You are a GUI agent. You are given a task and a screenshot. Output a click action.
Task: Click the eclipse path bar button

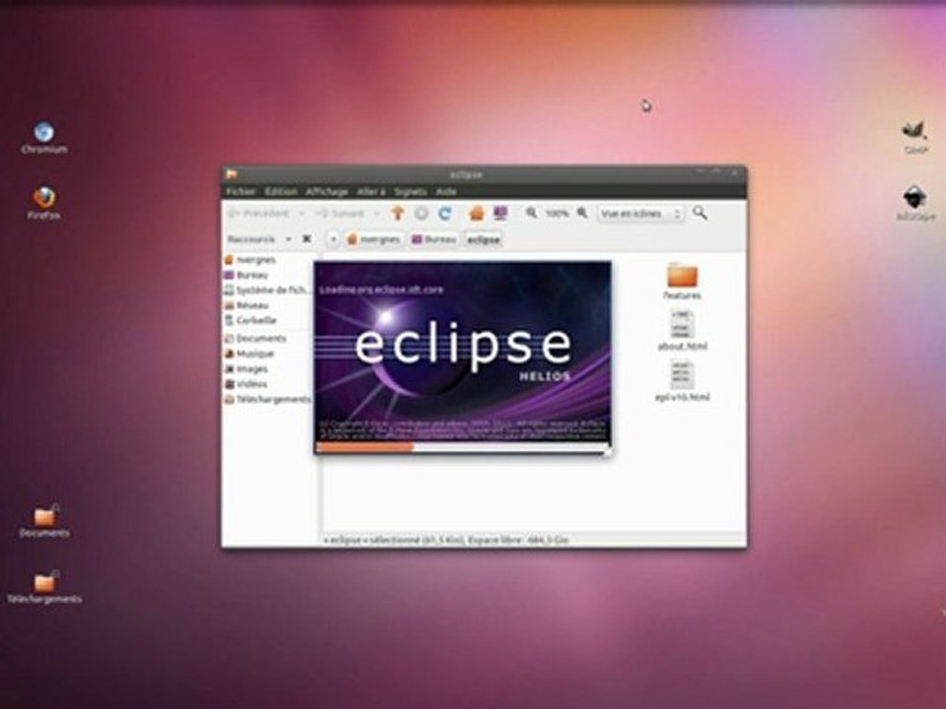[483, 239]
